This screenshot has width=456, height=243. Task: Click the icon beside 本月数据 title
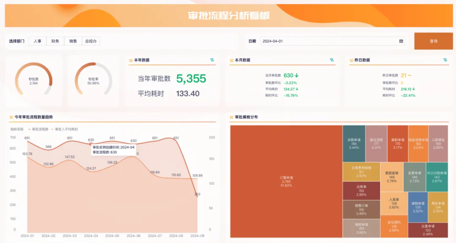[231, 60]
